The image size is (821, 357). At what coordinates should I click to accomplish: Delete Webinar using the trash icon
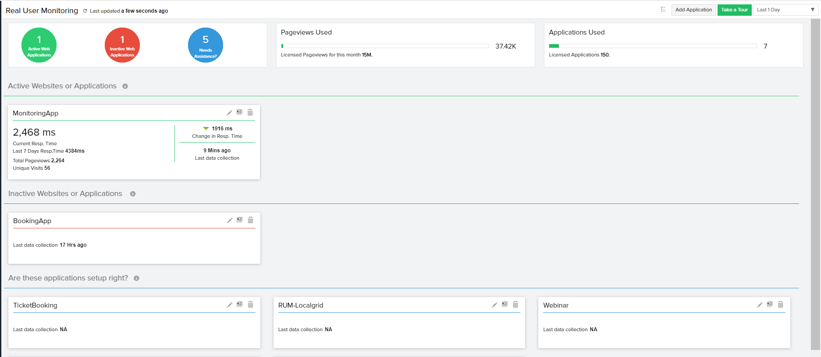[x=781, y=304]
